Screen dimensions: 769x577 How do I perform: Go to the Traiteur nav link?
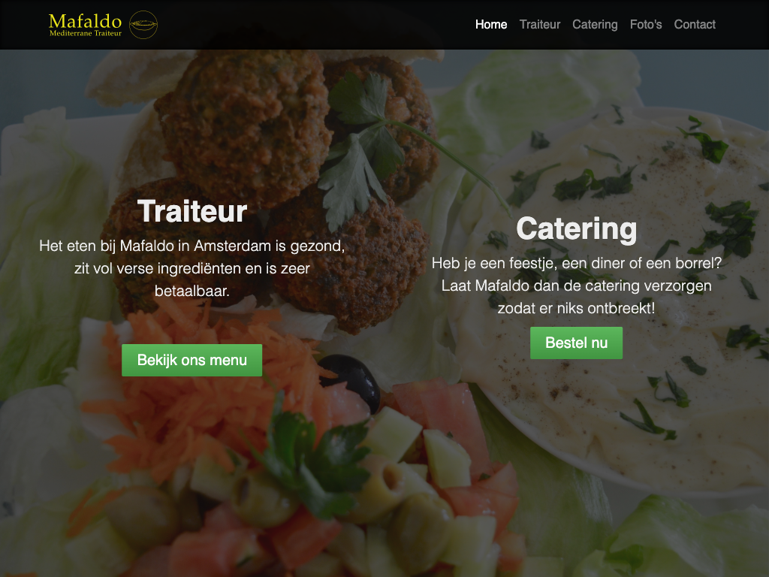539,25
